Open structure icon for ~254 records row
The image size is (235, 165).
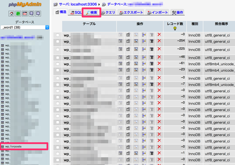tap(128, 41)
